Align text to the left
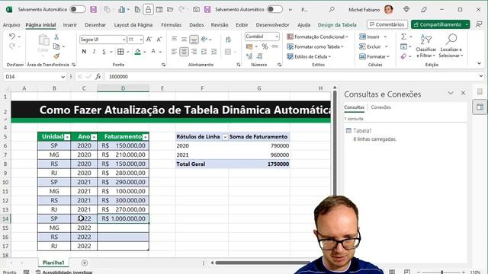The width and height of the screenshot is (488, 274). pyautogui.click(x=174, y=52)
